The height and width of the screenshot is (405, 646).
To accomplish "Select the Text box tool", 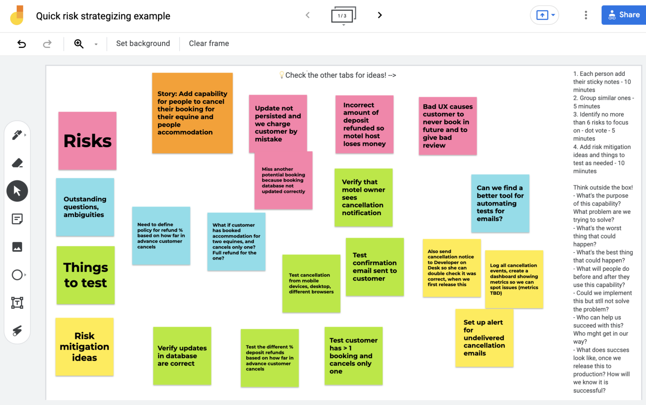I will (17, 303).
